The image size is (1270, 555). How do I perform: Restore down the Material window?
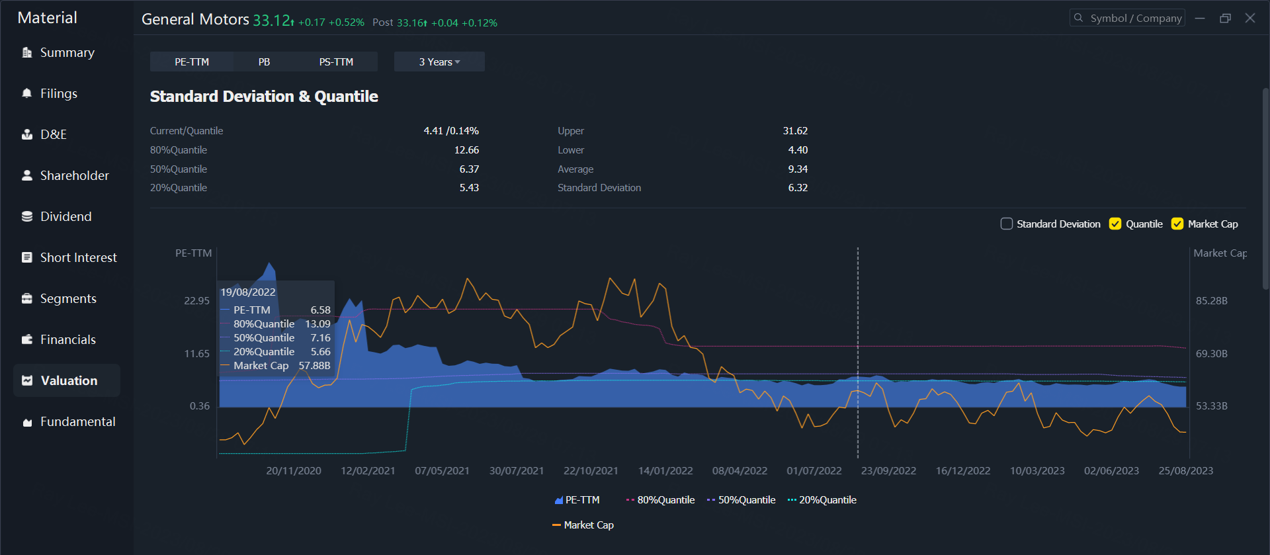click(x=1225, y=19)
